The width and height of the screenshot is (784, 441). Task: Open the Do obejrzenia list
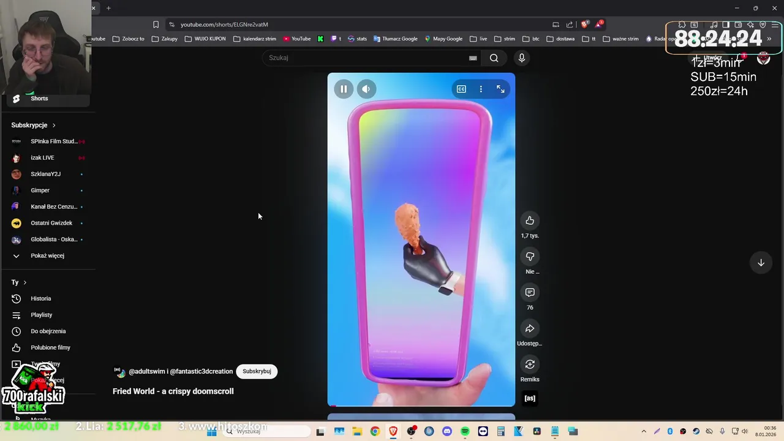pyautogui.click(x=48, y=331)
